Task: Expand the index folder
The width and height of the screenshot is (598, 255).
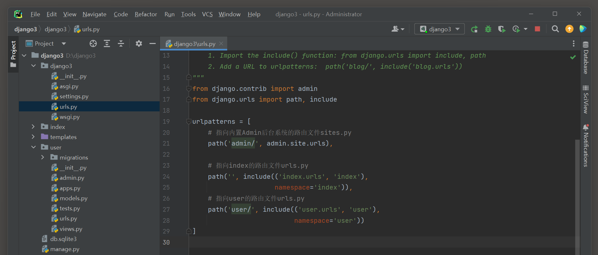Action: click(x=33, y=127)
